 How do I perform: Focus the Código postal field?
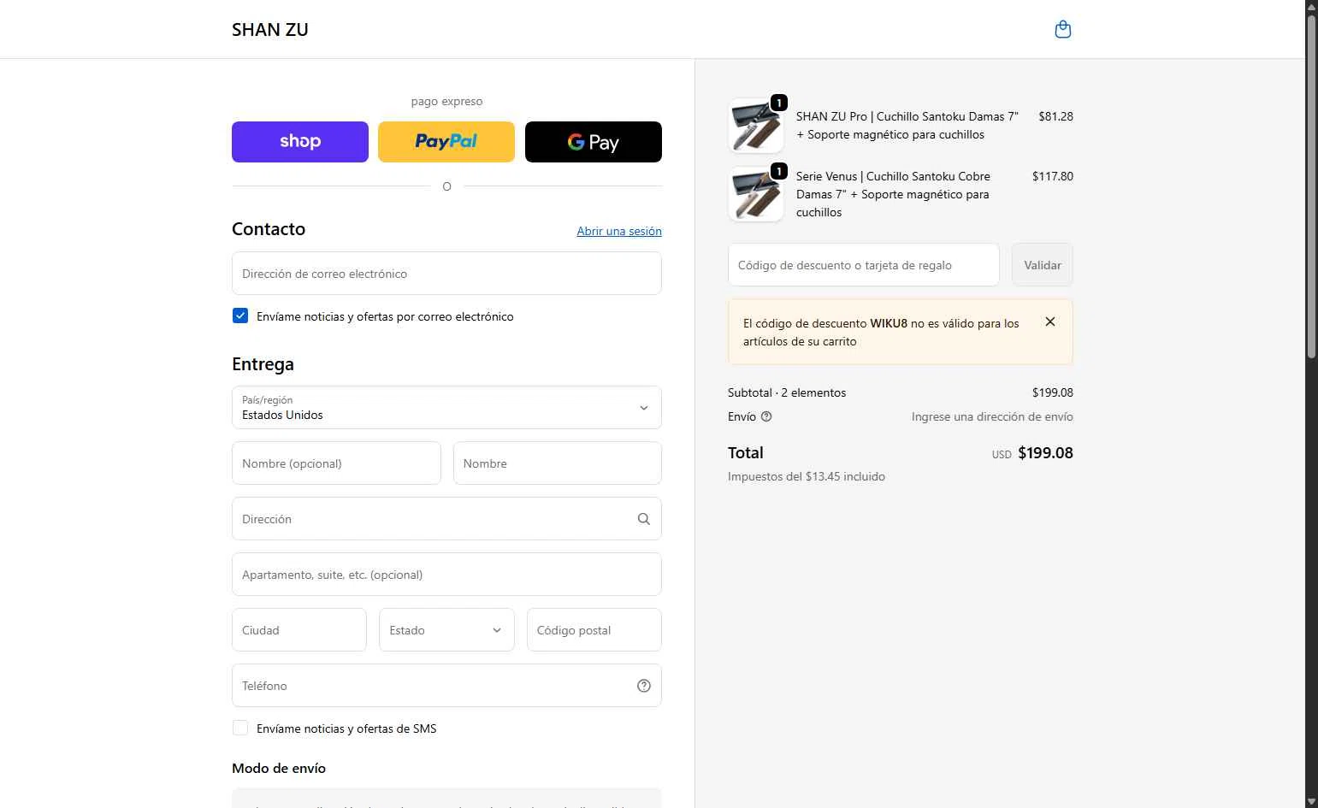point(594,630)
